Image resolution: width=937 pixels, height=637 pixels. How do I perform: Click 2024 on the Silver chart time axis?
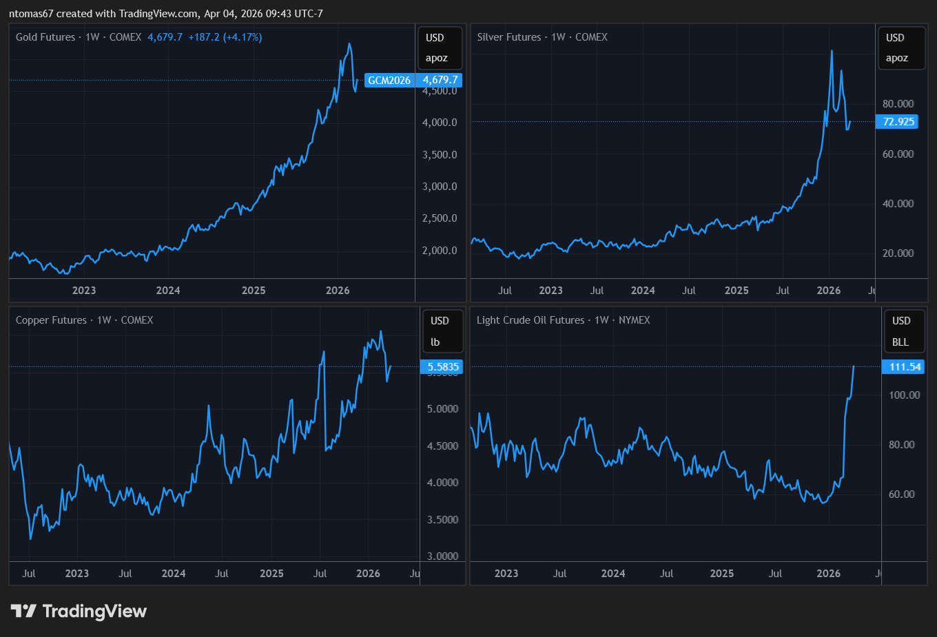643,291
